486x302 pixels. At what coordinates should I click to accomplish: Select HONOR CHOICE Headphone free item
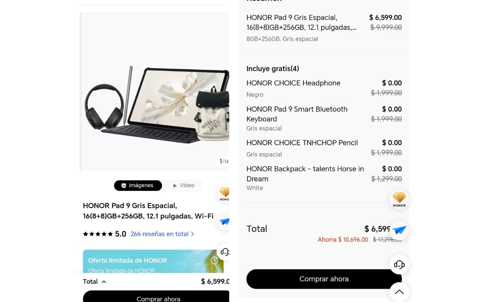[x=293, y=83]
